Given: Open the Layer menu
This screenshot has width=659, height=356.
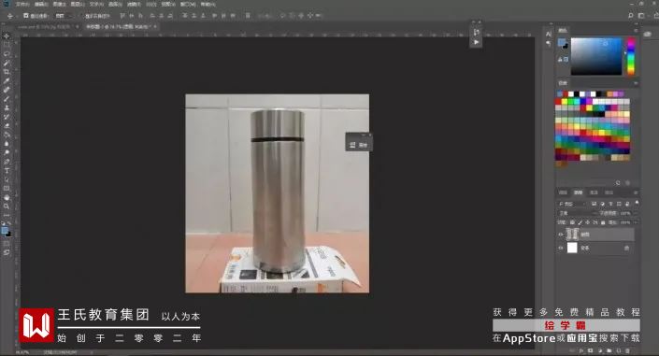Looking at the screenshot, I should click(x=78, y=4).
